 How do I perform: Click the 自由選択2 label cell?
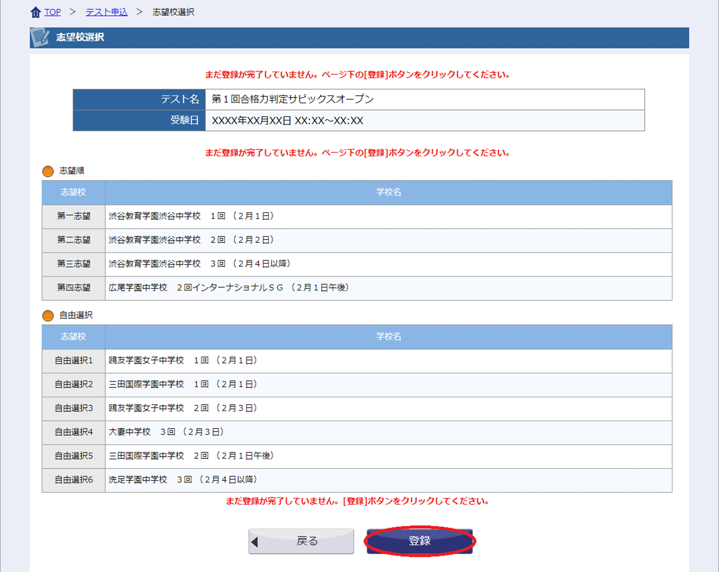[73, 384]
